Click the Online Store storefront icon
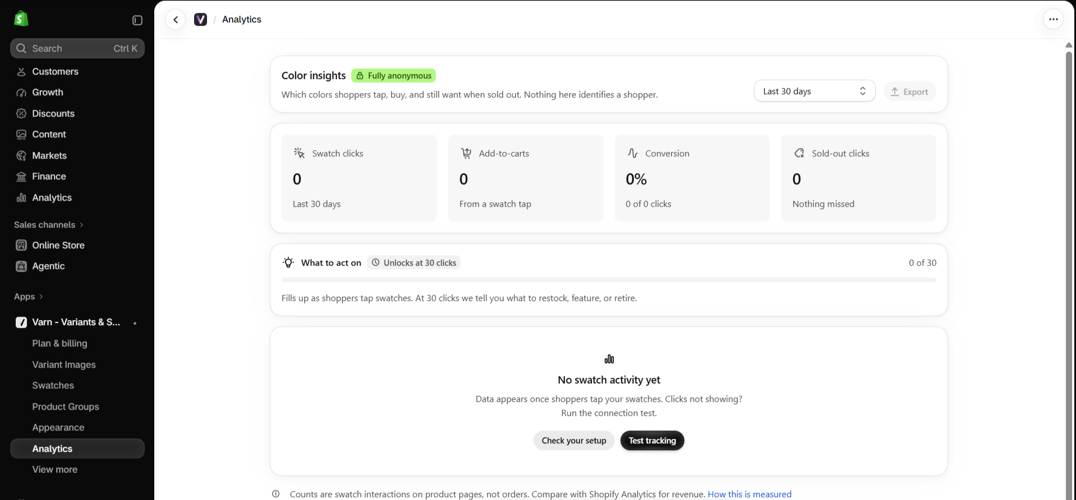This screenshot has height=500, width=1076. [x=21, y=246]
